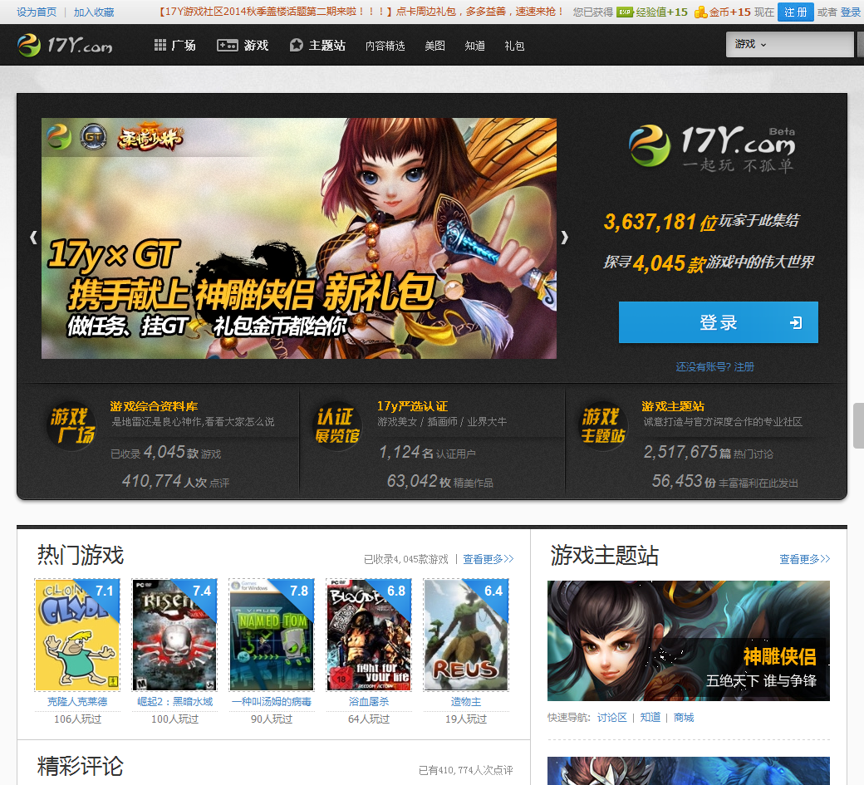Click the 游戏广场 round badge icon

coord(71,426)
